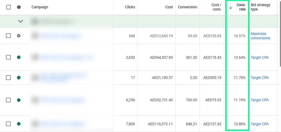Click the 848.21 conversions value
Screen dimensions: 281x132
coord(191,124)
